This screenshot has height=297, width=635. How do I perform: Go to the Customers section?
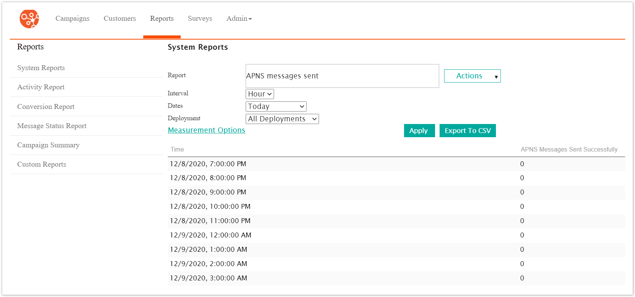point(119,18)
